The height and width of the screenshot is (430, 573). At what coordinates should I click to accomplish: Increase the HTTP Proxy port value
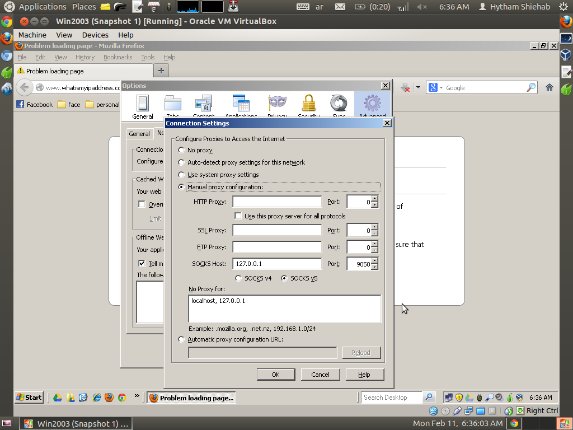point(374,199)
